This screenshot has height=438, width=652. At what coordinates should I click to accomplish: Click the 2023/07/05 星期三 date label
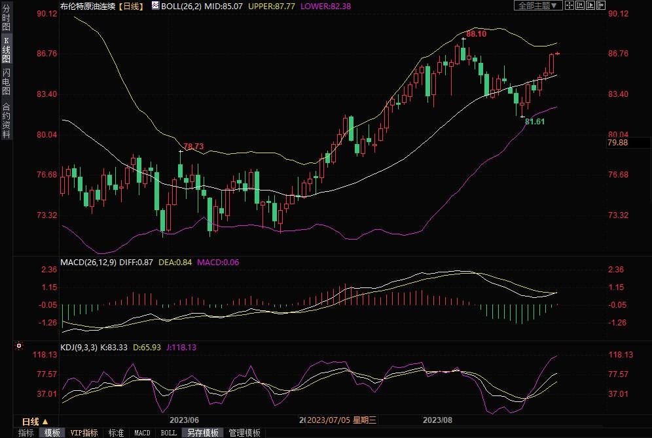342,420
